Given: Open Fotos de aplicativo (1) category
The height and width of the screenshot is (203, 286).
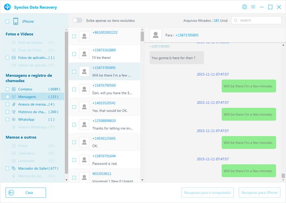Looking at the screenshot, I should [x=32, y=58].
